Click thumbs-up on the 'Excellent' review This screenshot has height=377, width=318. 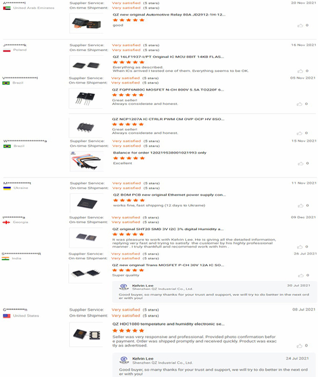pyautogui.click(x=300, y=163)
